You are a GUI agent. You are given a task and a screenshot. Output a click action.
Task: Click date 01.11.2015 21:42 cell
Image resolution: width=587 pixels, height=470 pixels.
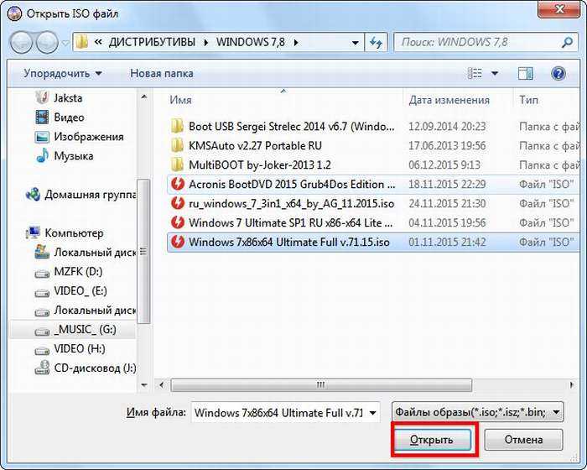[x=447, y=242]
